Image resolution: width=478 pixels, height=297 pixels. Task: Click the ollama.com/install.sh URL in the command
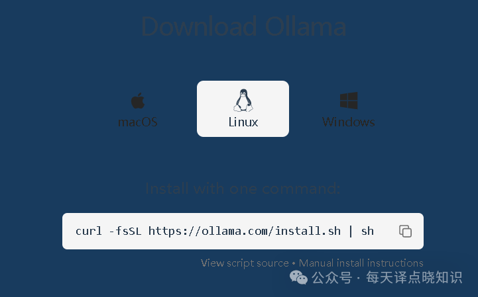(245, 231)
